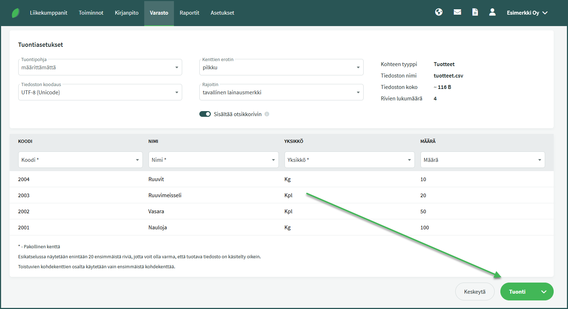Click the green Tuonti button

pyautogui.click(x=518, y=292)
